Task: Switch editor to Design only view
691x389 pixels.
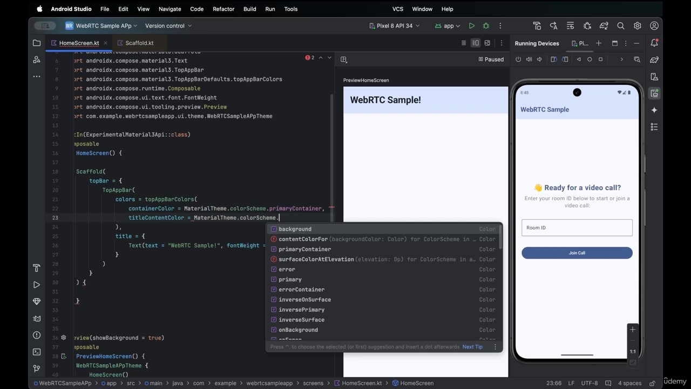Action: (x=487, y=43)
